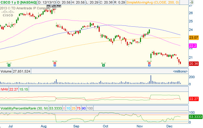Click the Sep month axis label
This screenshot has width=203, height=128.
(76, 126)
